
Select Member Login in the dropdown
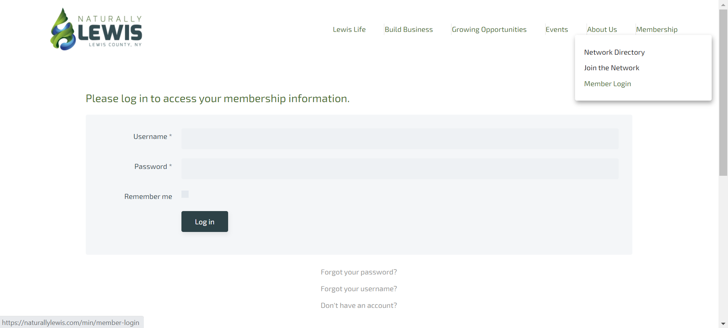coord(608,84)
